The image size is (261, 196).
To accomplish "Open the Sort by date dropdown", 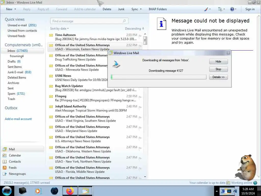I will point(59,29).
